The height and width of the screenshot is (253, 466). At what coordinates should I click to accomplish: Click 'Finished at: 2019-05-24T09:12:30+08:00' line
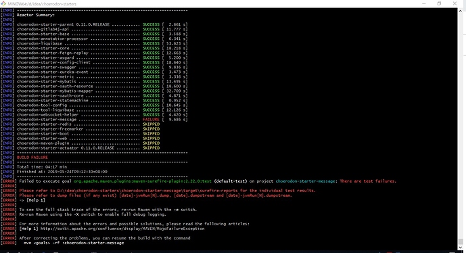62,172
